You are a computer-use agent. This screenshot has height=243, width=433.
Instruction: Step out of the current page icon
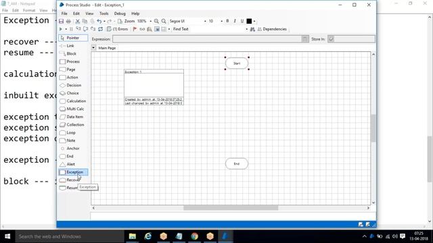[x=93, y=29]
